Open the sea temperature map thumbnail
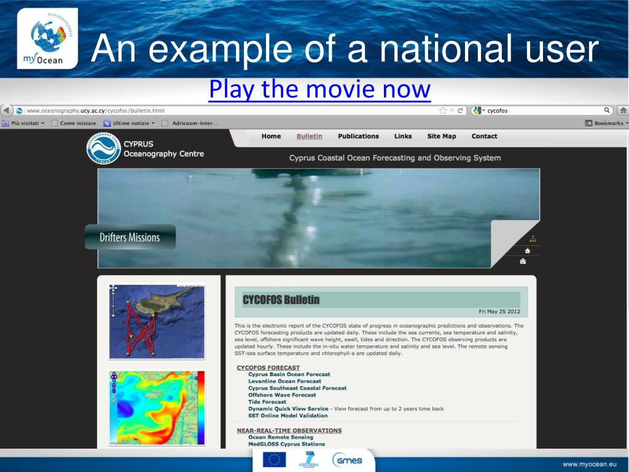This screenshot has width=629, height=472. tap(157, 408)
